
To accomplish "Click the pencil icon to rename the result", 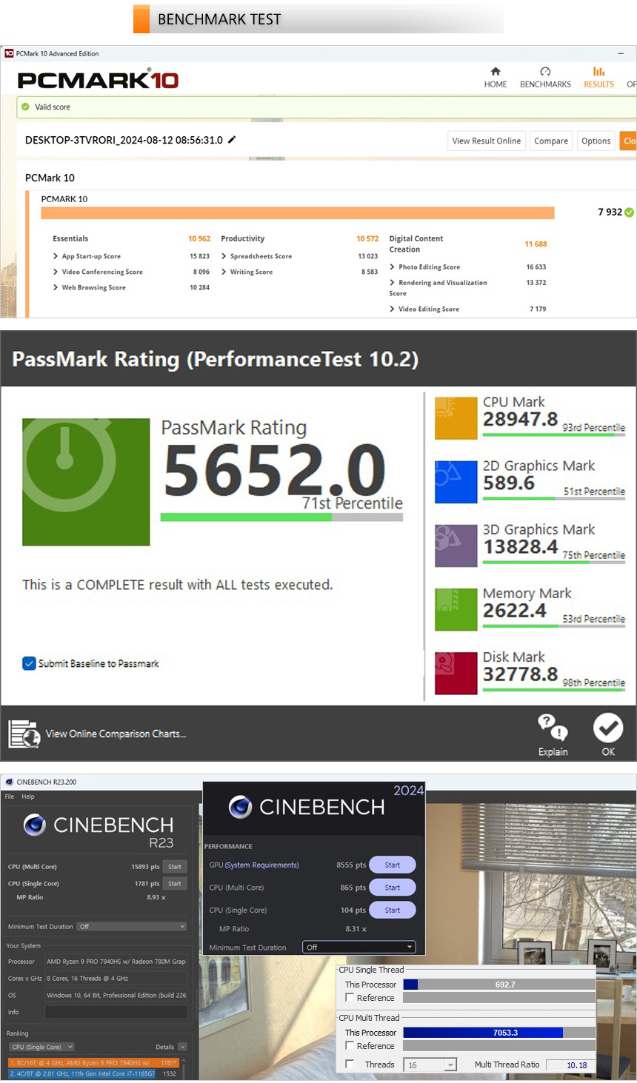I will tap(232, 139).
